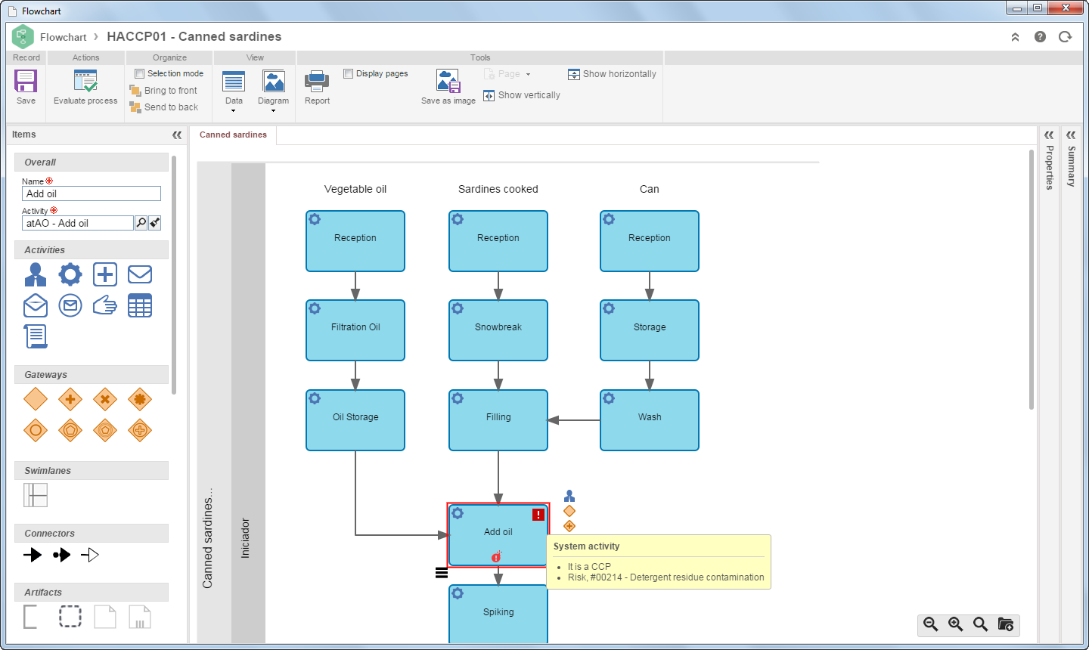Click the Bring to front button
The height and width of the screenshot is (650, 1089).
point(163,91)
